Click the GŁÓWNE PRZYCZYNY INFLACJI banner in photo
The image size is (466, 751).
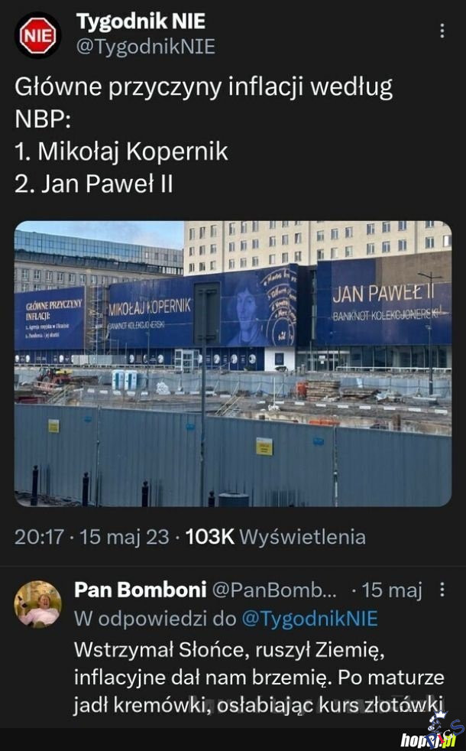click(x=50, y=318)
